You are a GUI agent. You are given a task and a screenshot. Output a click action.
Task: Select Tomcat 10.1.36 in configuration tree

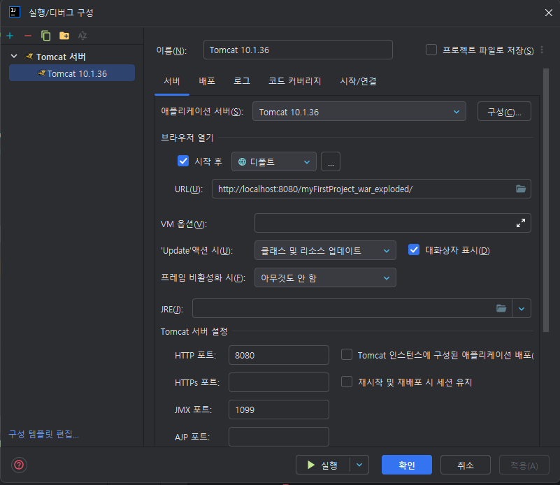[x=72, y=73]
